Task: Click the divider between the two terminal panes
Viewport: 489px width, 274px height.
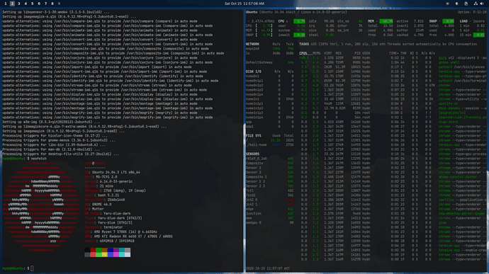Action: (244, 140)
